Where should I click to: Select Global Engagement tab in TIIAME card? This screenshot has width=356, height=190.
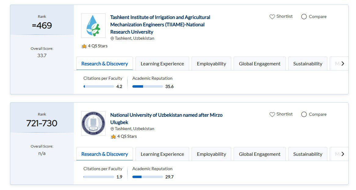coord(260,64)
